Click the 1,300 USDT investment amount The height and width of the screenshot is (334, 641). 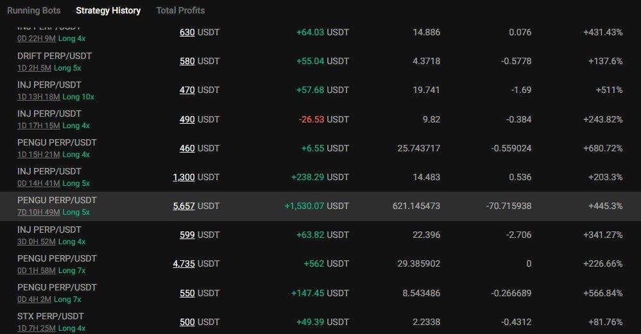coord(184,177)
